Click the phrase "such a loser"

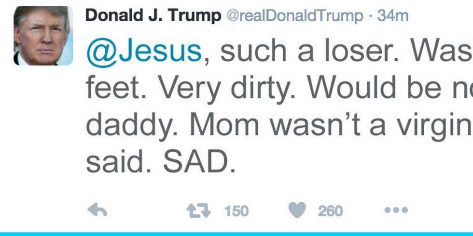click(x=286, y=51)
